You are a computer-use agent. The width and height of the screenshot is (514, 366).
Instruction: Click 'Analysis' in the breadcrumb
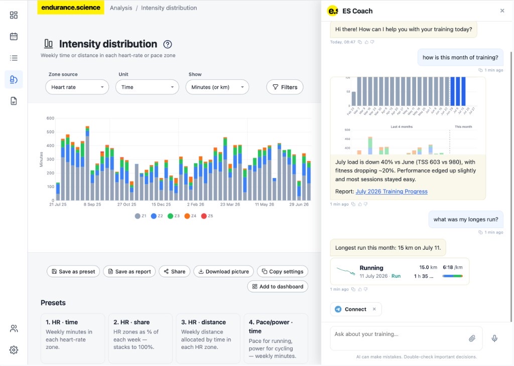pyautogui.click(x=121, y=8)
